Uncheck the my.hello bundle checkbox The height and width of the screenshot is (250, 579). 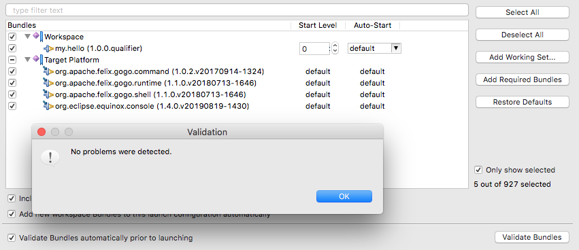[12, 48]
